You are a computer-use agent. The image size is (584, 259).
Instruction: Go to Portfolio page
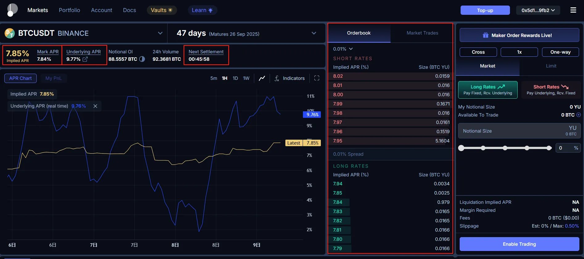coord(69,10)
